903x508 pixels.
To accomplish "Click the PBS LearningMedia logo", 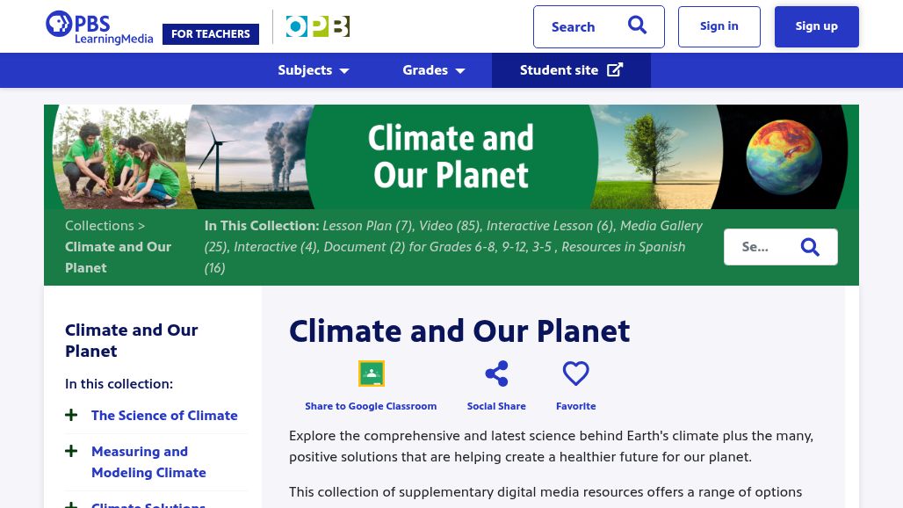I will [99, 26].
